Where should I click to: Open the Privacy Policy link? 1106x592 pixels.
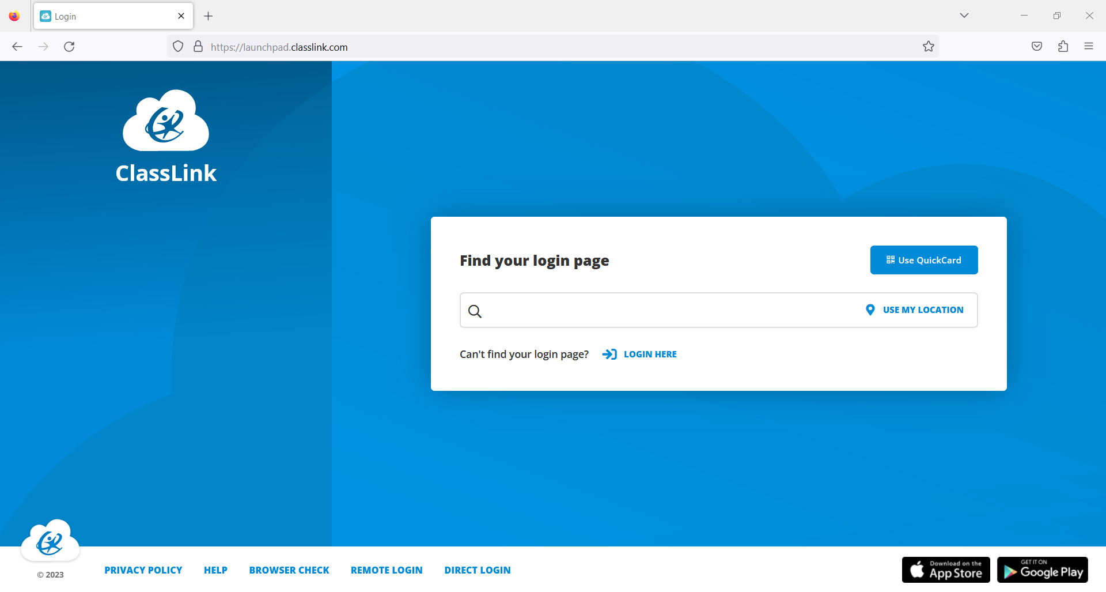pyautogui.click(x=143, y=570)
